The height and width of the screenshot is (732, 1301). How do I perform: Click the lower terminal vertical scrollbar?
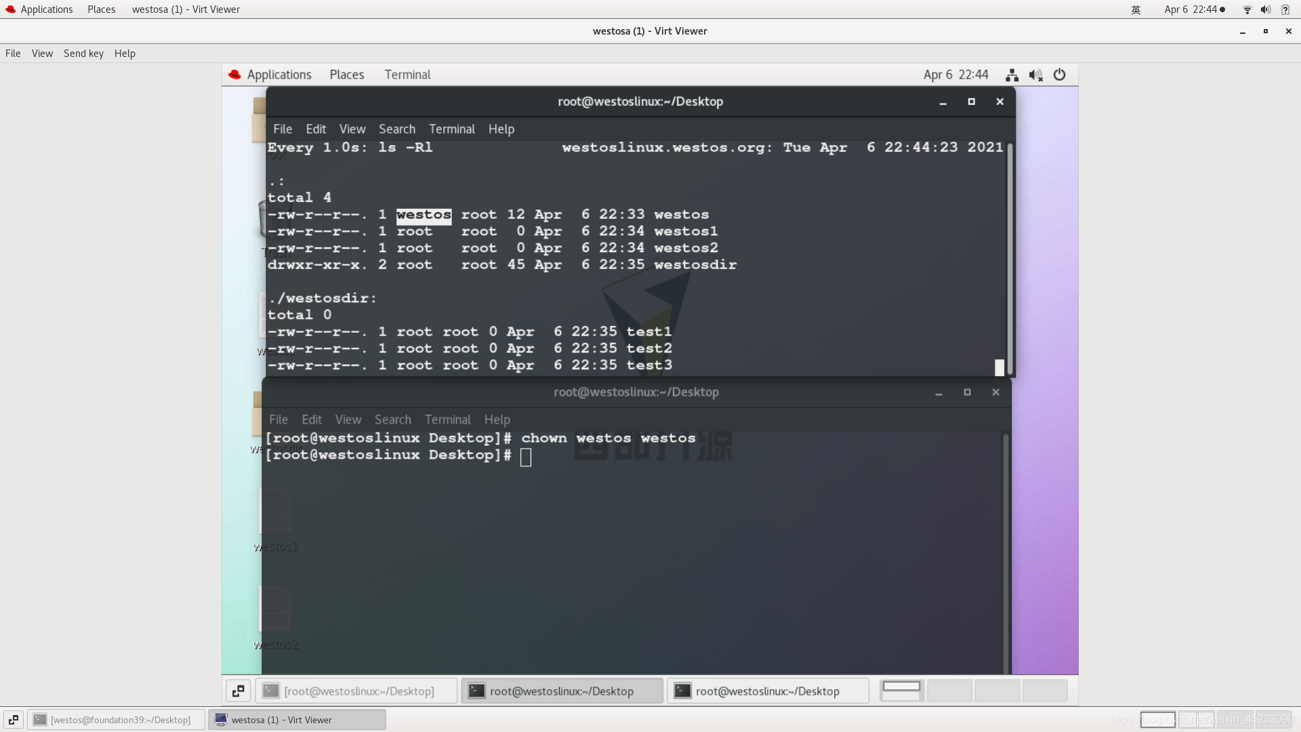pyautogui.click(x=1006, y=552)
